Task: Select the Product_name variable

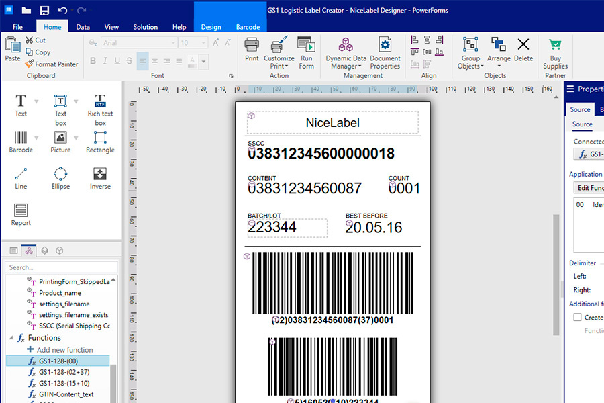Action: [x=54, y=293]
